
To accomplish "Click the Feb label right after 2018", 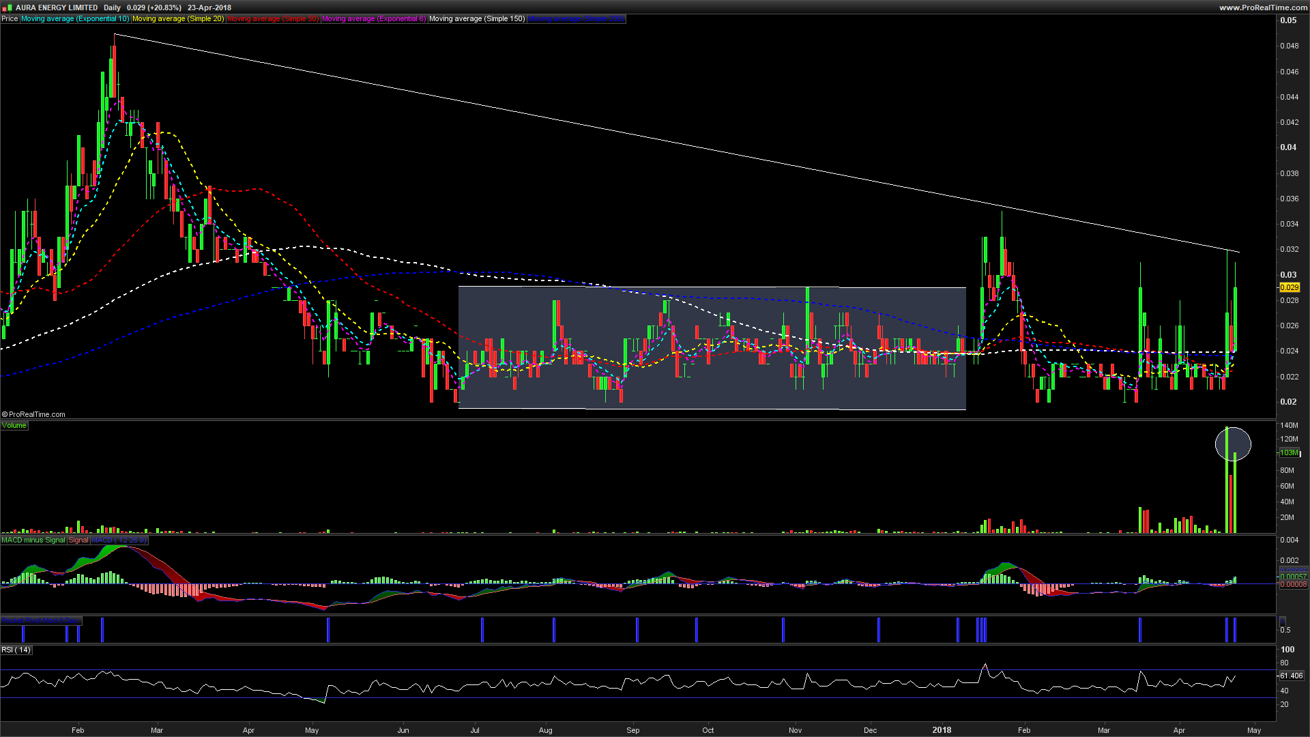I will click(1024, 730).
